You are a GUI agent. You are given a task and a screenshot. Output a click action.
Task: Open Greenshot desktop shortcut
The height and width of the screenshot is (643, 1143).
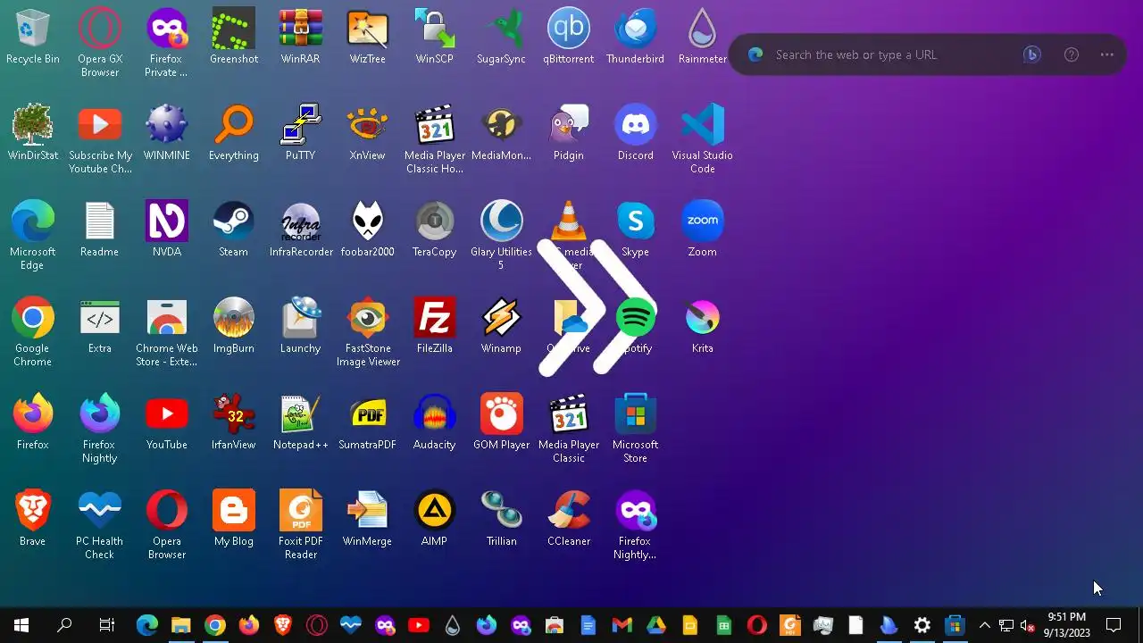tap(234, 38)
